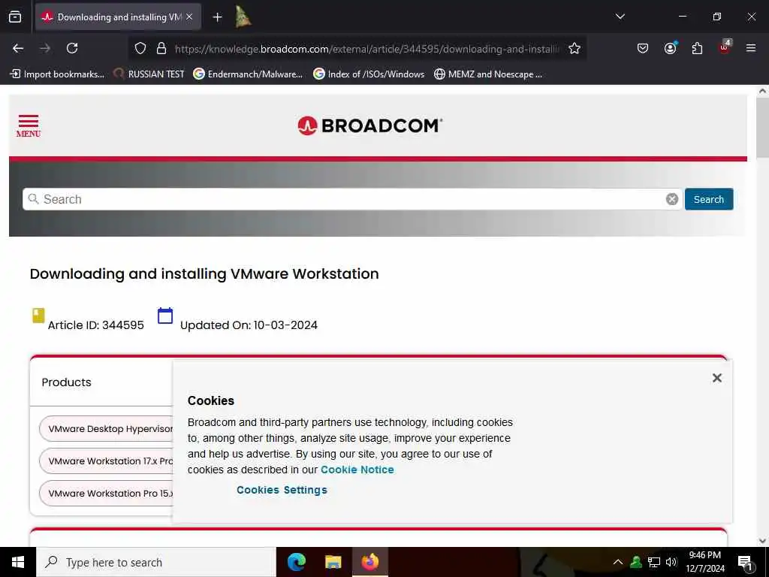769x577 pixels.
Task: Expand the list all tabs chevron
Action: tap(620, 17)
